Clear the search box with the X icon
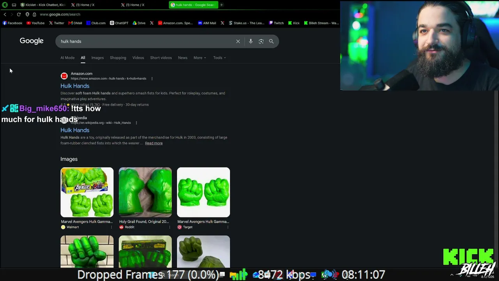 (x=238, y=41)
